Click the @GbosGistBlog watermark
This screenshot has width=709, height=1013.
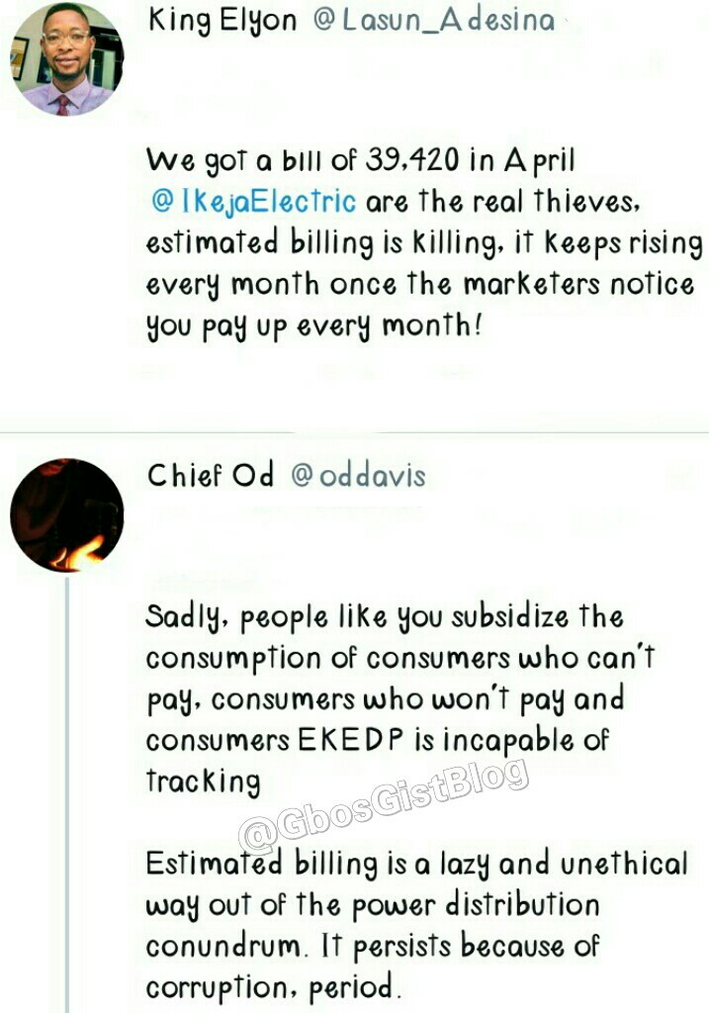384,802
